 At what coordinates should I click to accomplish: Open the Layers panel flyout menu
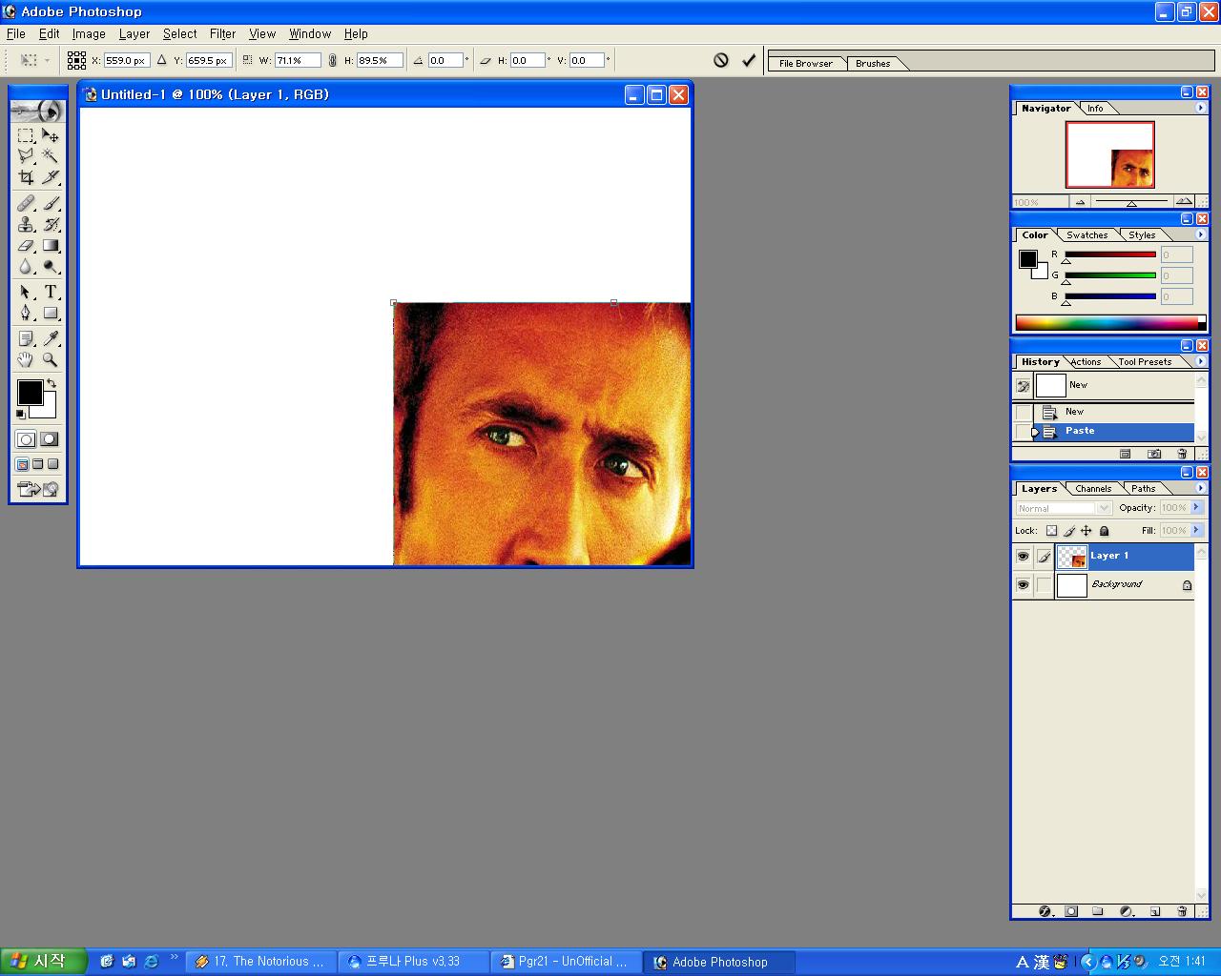pos(1200,488)
